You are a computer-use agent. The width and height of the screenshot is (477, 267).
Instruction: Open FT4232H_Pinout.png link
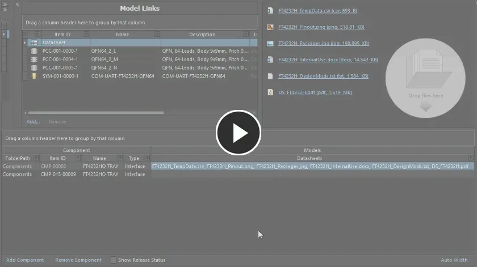click(x=321, y=27)
